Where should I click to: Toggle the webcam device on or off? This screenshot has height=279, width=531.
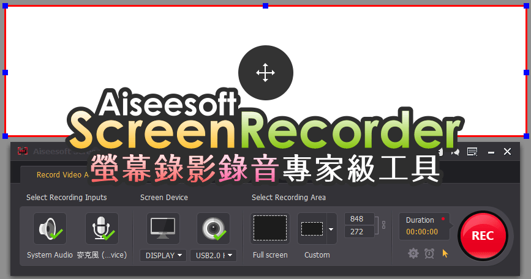click(213, 229)
